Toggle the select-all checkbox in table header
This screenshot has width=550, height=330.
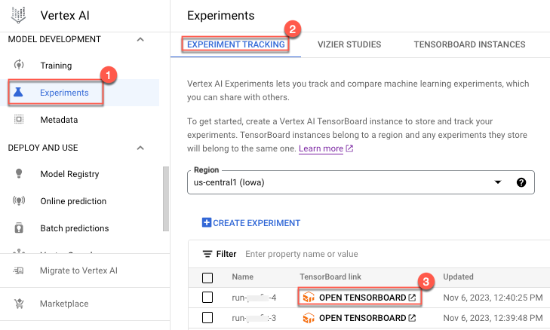tap(207, 277)
